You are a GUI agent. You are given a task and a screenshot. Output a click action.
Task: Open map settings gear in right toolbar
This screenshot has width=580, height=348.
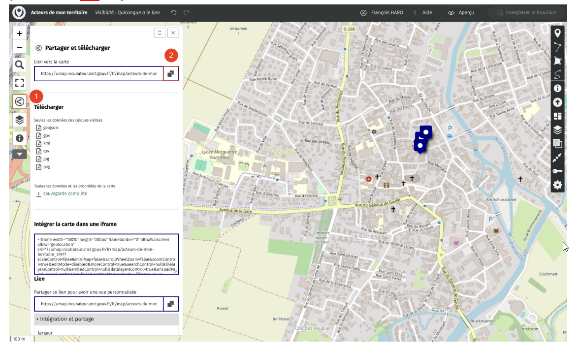pyautogui.click(x=557, y=185)
